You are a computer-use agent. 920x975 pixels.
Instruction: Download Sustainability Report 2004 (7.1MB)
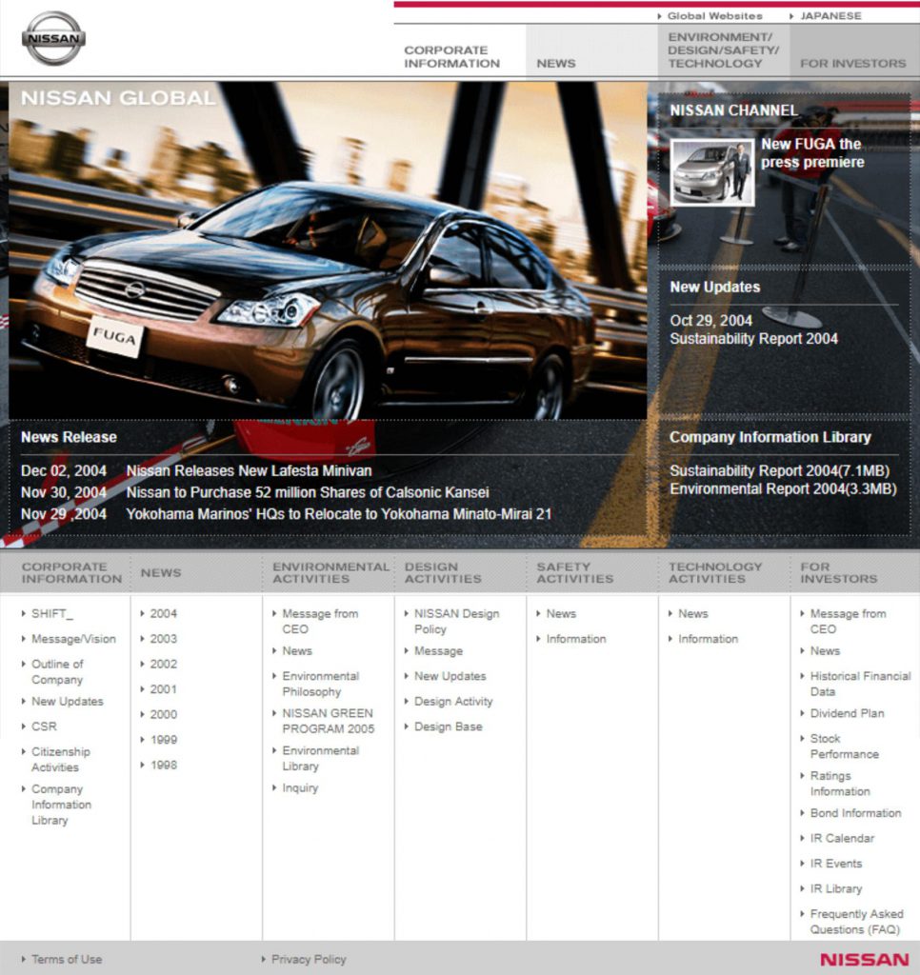(779, 470)
